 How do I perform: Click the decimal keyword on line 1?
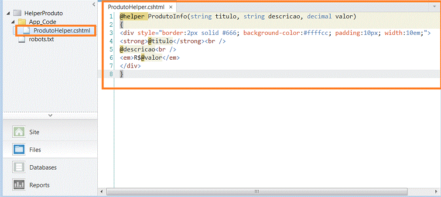(319, 16)
